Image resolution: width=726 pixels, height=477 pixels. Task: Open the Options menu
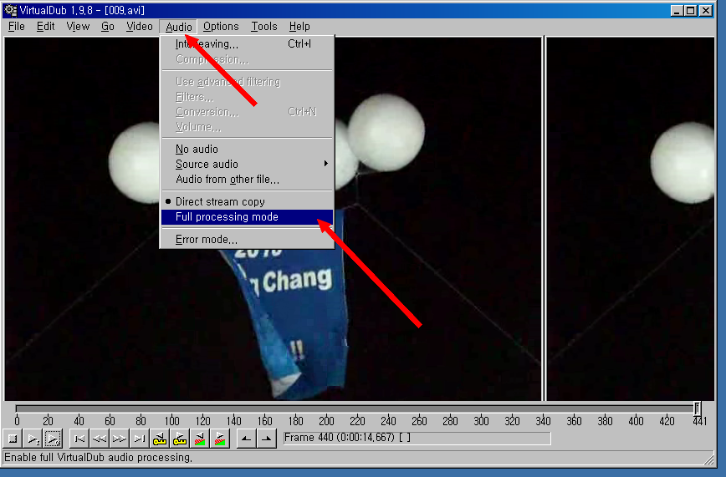point(221,27)
